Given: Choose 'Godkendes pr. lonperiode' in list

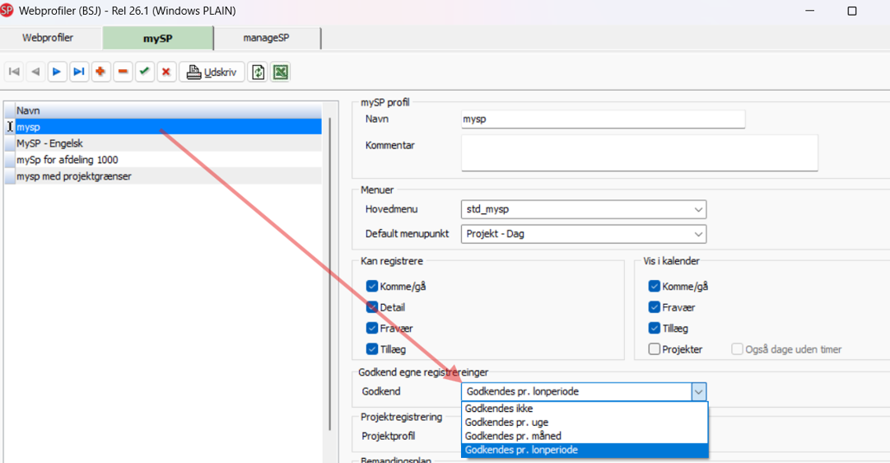Looking at the screenshot, I should point(585,450).
